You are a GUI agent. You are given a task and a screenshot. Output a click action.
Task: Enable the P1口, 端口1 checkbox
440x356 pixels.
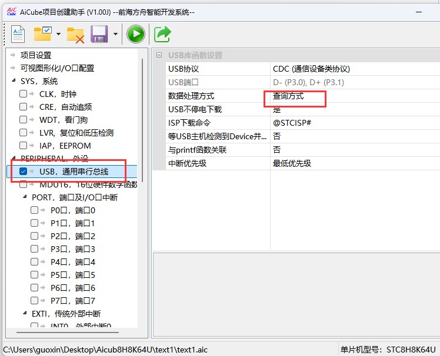click(34, 223)
